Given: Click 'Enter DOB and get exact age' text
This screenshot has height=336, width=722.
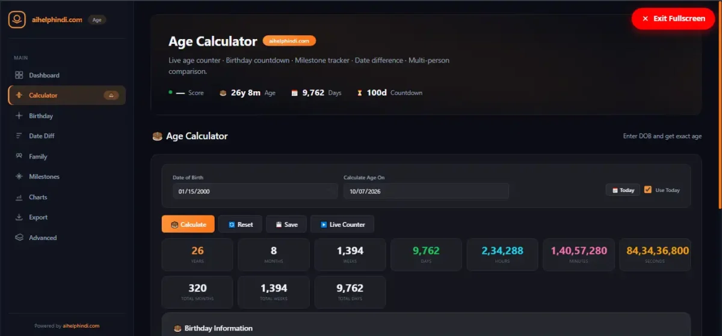Looking at the screenshot, I should pos(662,136).
